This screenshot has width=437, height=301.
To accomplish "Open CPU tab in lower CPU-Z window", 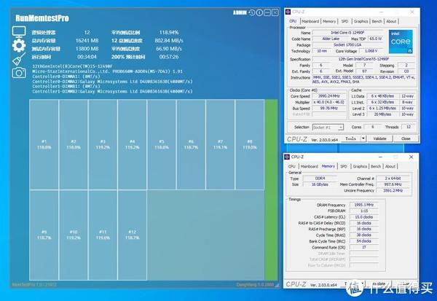I will click(292, 166).
